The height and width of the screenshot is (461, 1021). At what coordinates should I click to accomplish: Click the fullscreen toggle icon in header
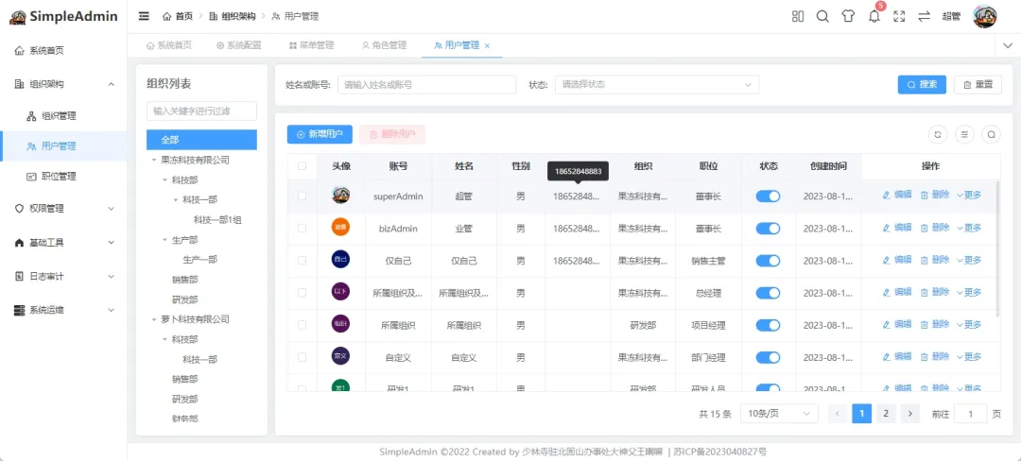click(x=899, y=16)
